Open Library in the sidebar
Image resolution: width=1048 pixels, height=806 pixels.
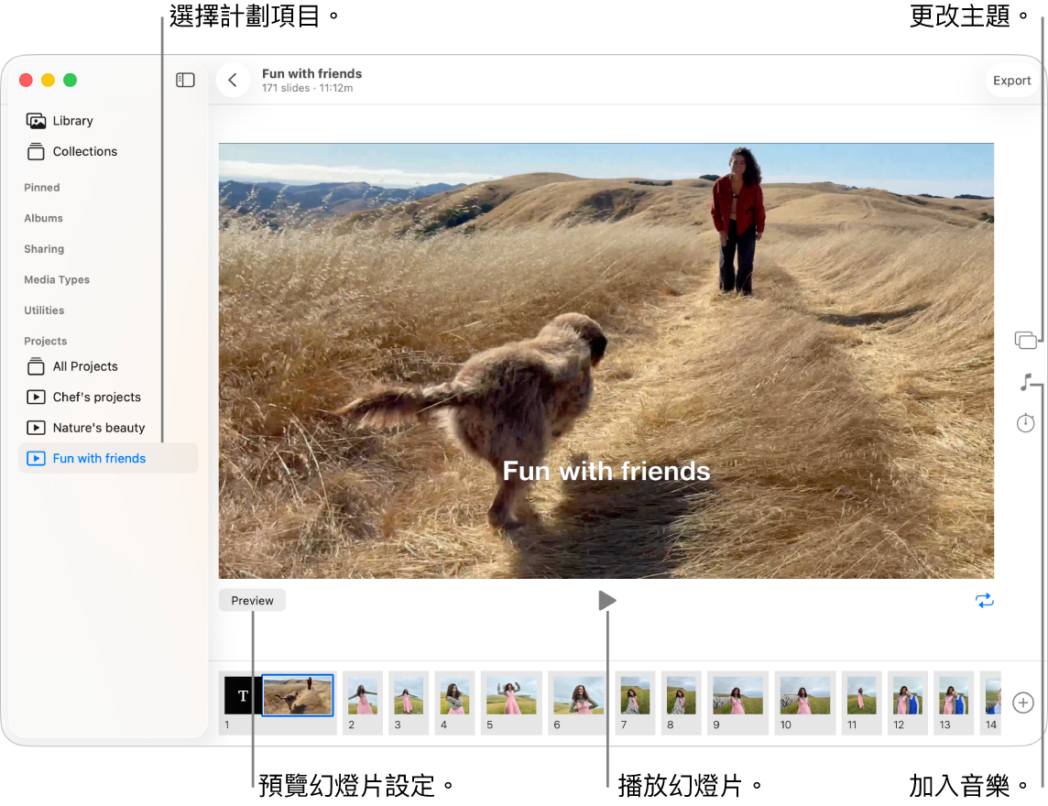click(x=72, y=121)
